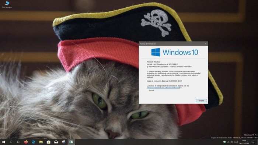Open the clock showing 0:29
258x145 pixels.
coord(244,142)
